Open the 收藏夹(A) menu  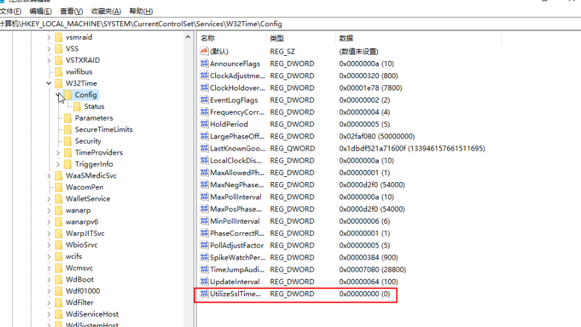coord(106,11)
